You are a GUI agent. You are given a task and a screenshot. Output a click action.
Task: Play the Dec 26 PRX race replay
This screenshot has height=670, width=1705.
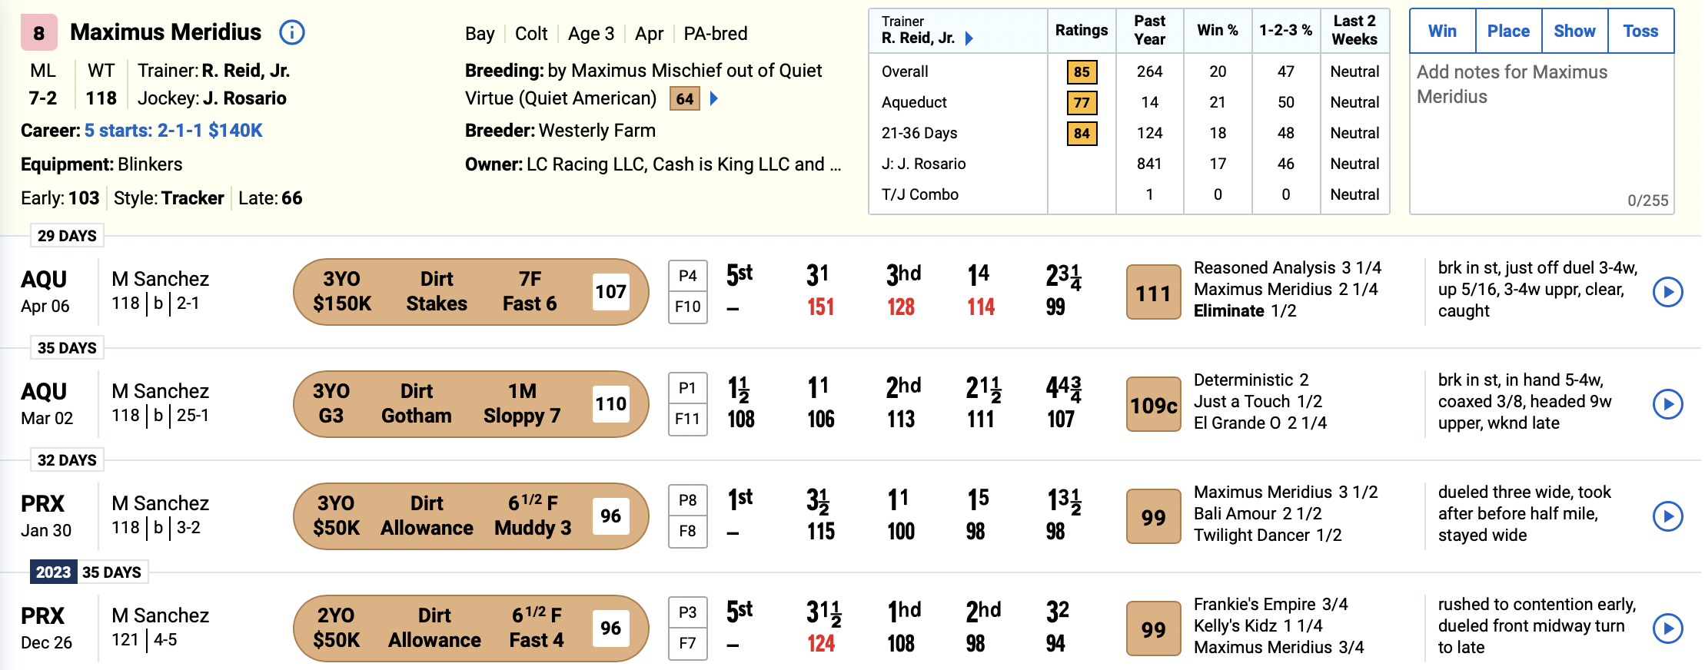[x=1667, y=629]
